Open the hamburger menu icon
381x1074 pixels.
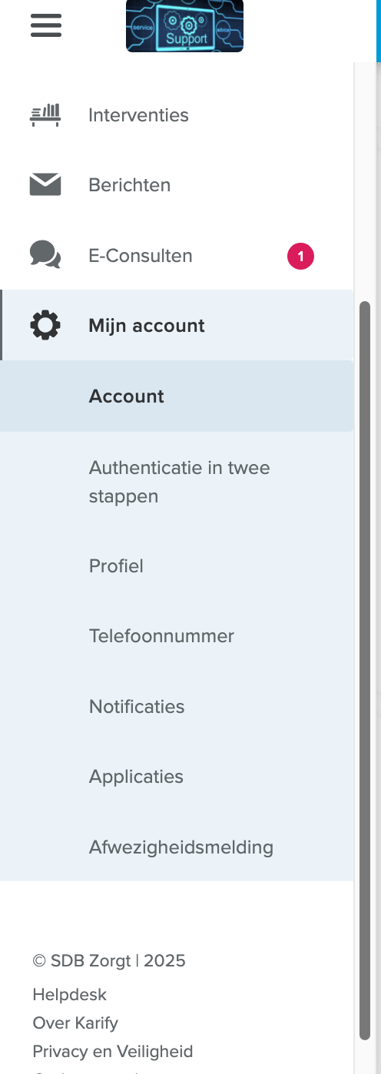click(x=45, y=25)
